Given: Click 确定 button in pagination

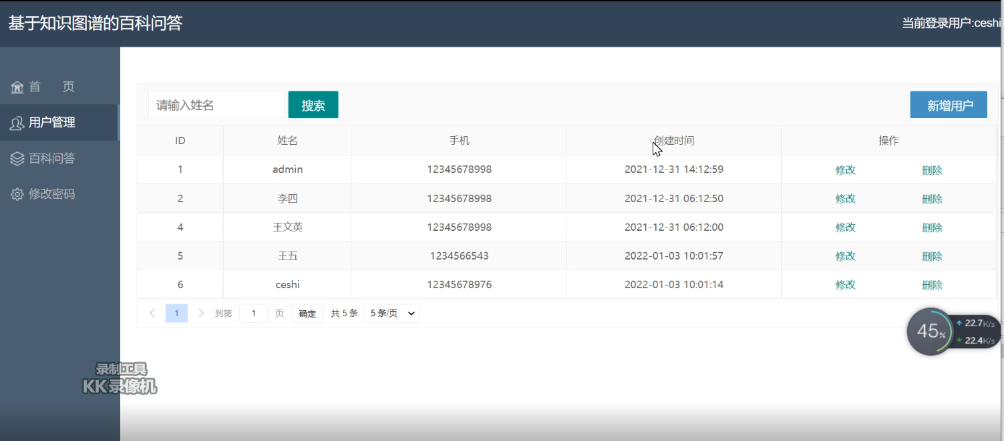Looking at the screenshot, I should pos(307,314).
